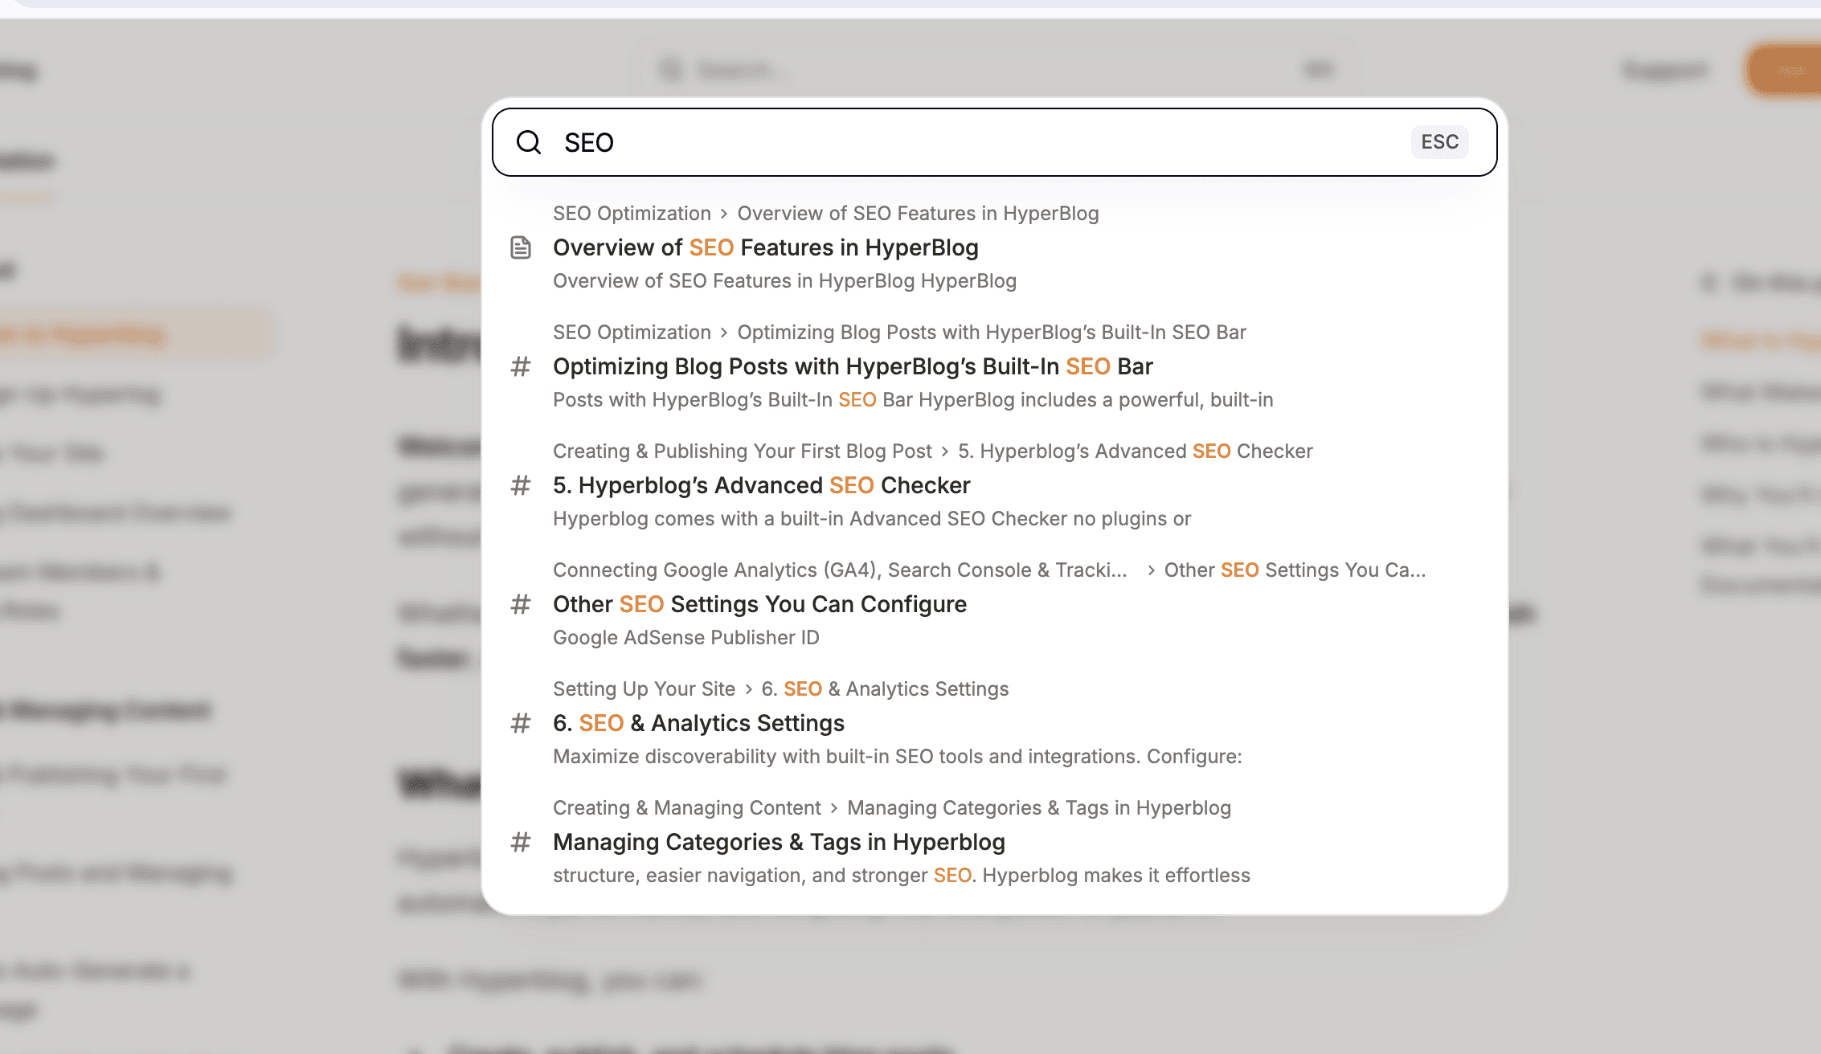Image resolution: width=1821 pixels, height=1054 pixels.
Task: Click hash icon beside Advanced SEO Checker
Action: coord(521,485)
